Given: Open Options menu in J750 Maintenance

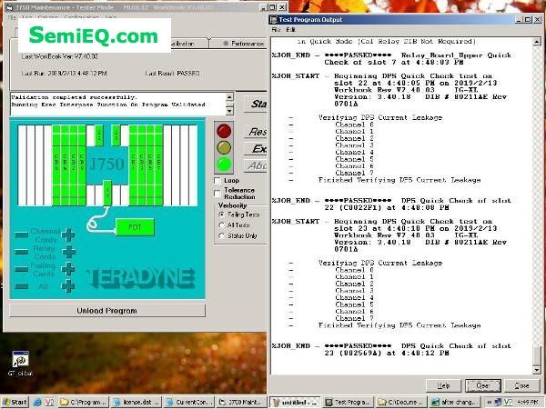Looking at the screenshot, I should (47, 16).
